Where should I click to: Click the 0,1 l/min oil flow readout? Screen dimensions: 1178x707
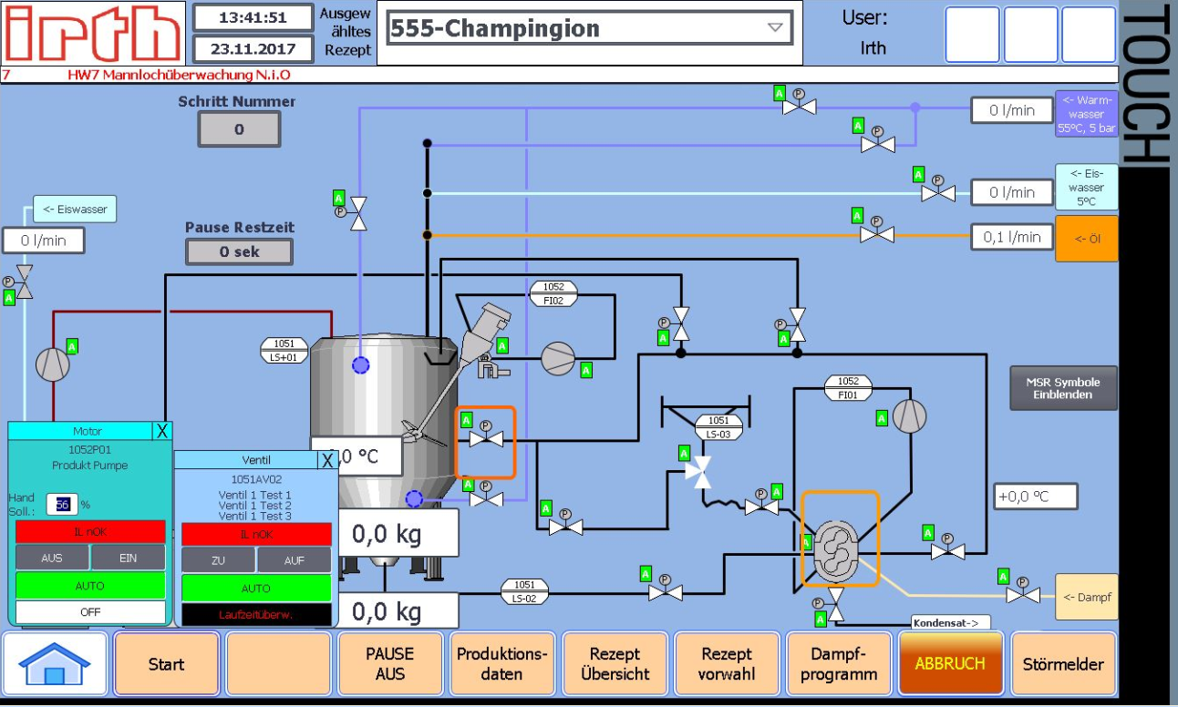[x=1012, y=237]
